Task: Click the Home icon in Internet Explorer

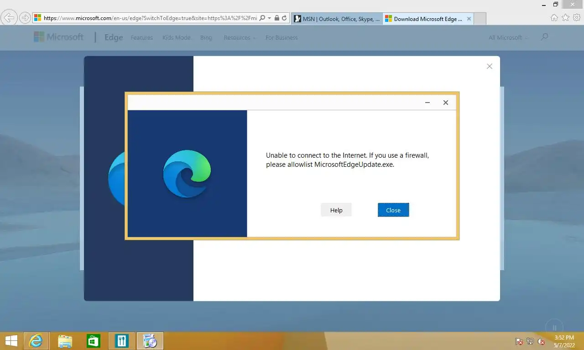Action: (554, 18)
